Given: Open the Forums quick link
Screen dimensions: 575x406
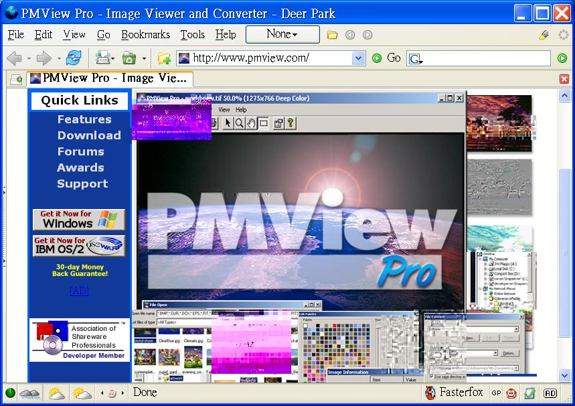Looking at the screenshot, I should point(81,151).
